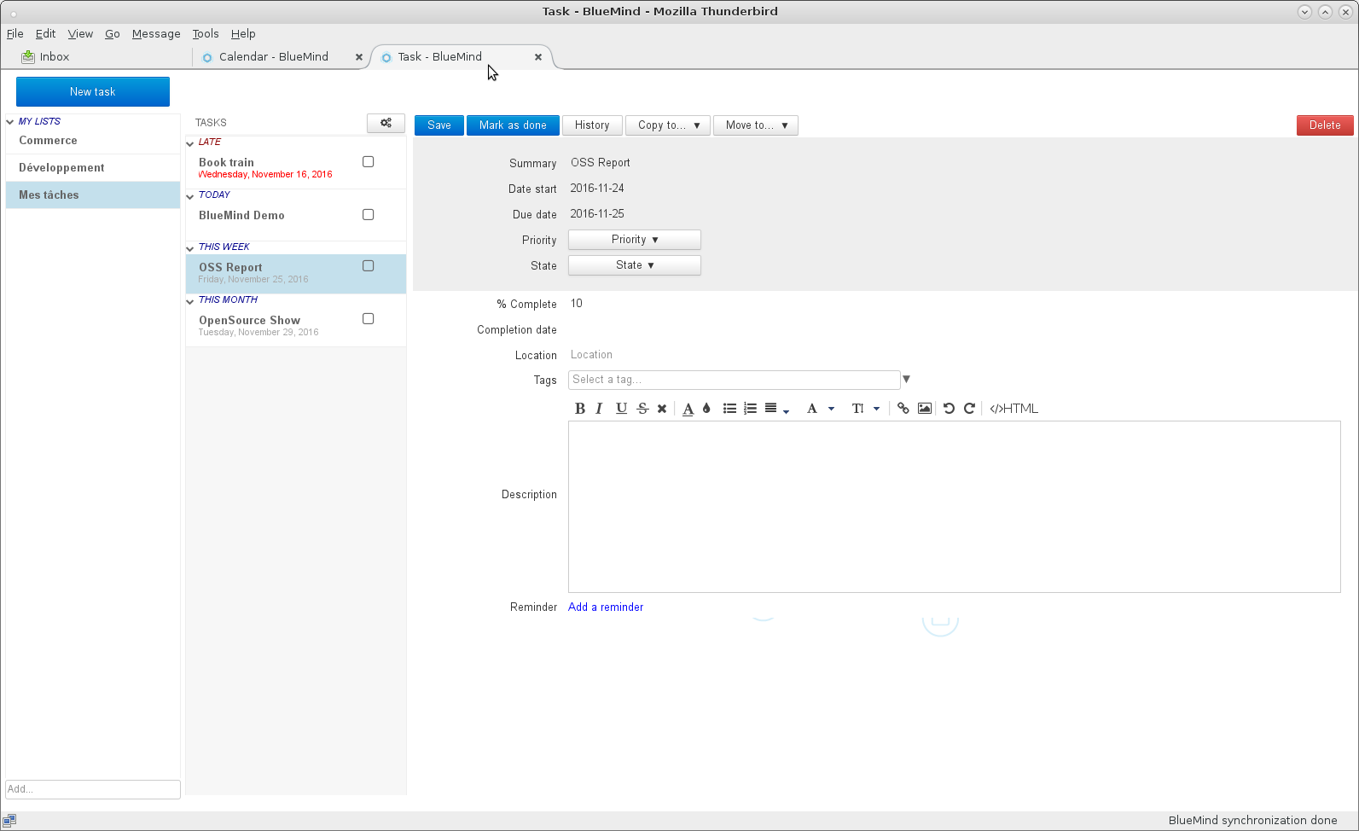Click the Summary field OSS Report

pos(601,163)
